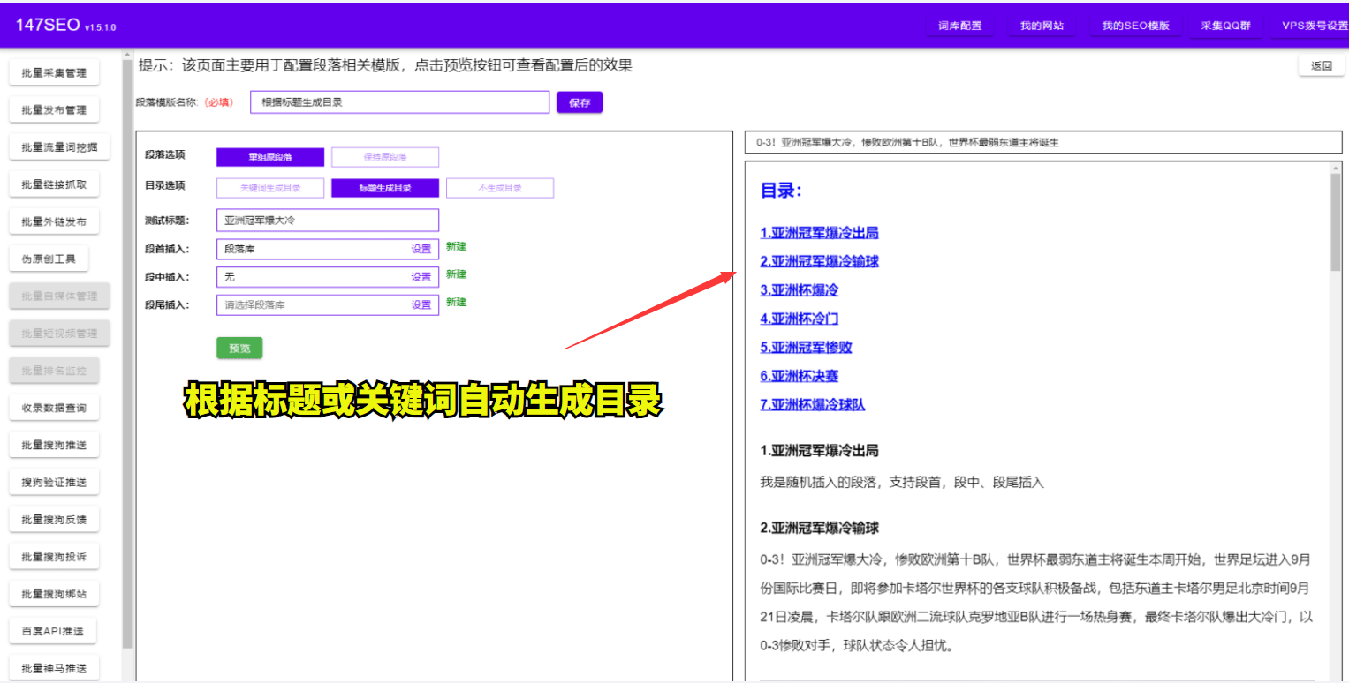The height and width of the screenshot is (683, 1349).
Task: Follow the 6.亚洲杯决赛 directory link
Action: point(800,376)
